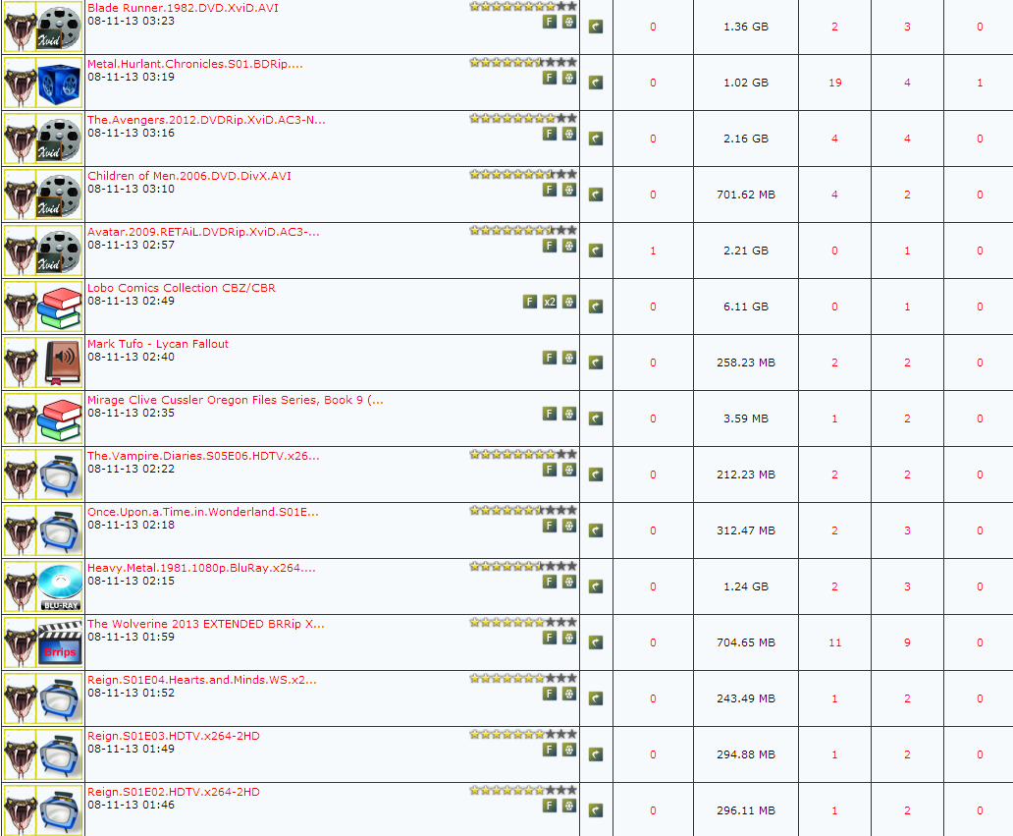Screen dimensions: 1013x836
Task: Click the Brrips clapperboard icon for The Wolverine
Action: coord(60,642)
